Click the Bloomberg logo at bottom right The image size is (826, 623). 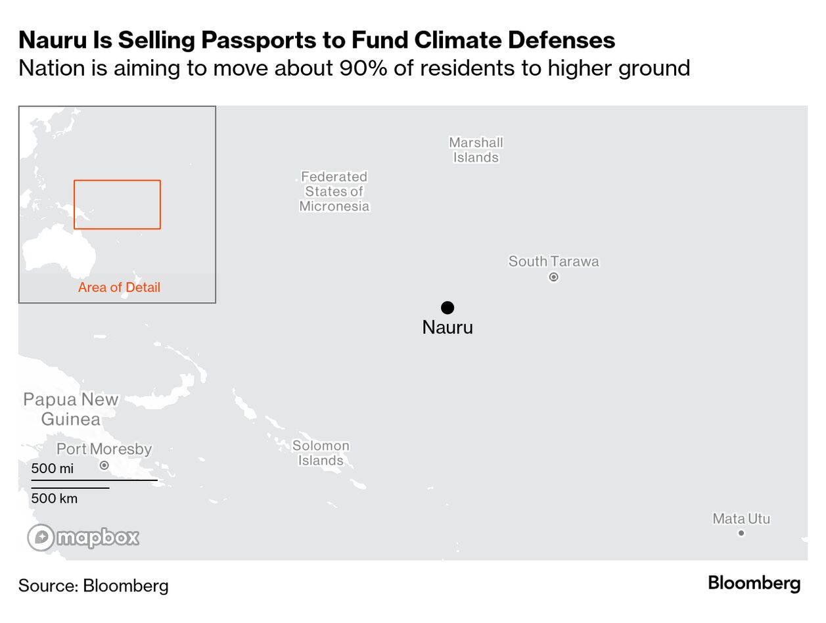pos(754,583)
